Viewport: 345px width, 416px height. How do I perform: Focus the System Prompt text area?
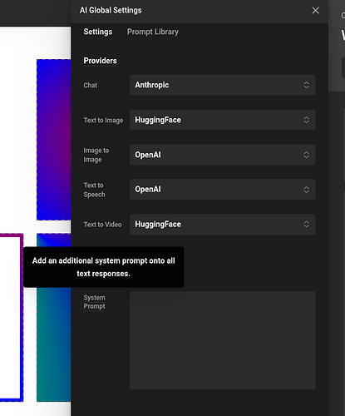(222, 340)
